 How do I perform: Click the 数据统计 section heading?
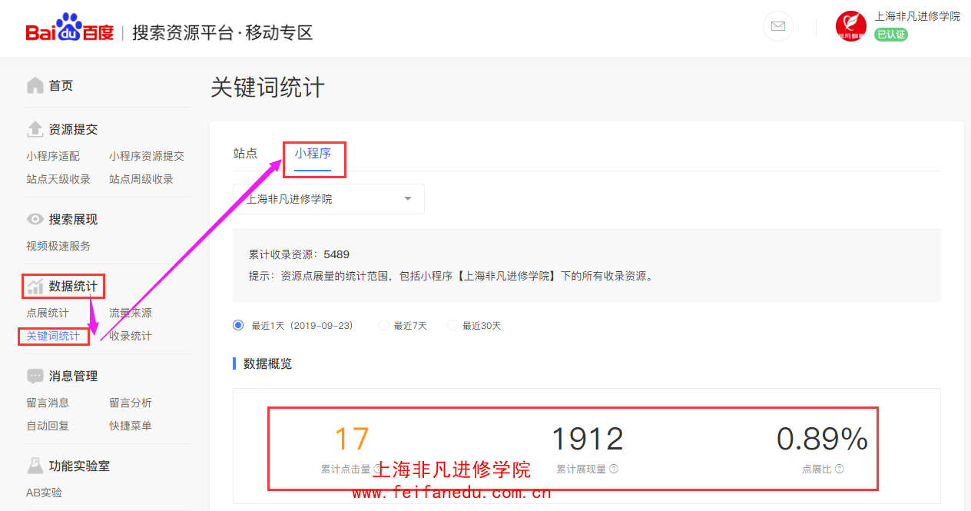tap(73, 287)
